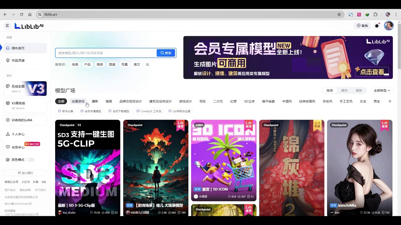Toggle the Lib学院毕业展 filter chip
Screen dimensions: 401x225
click(x=179, y=111)
